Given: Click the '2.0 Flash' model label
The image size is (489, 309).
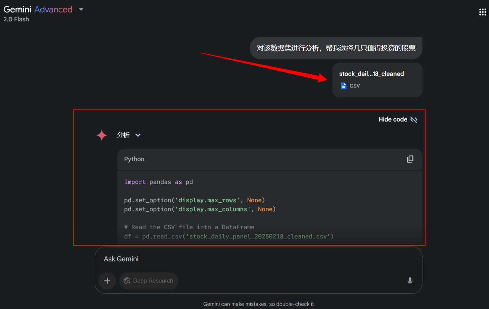Looking at the screenshot, I should tap(16, 19).
